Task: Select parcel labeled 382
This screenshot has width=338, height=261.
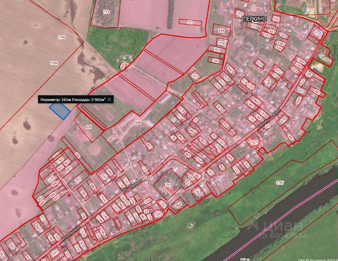Action: click(317, 92)
